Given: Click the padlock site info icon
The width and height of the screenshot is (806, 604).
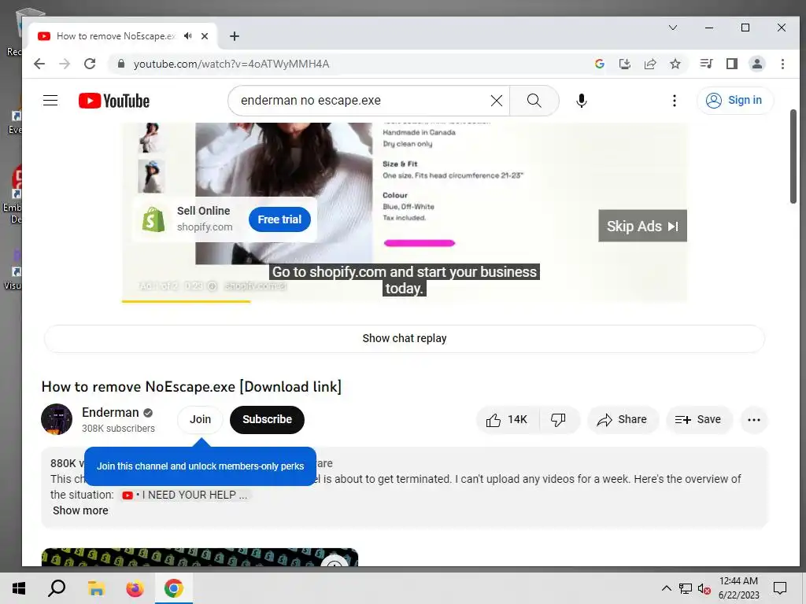Looking at the screenshot, I should tap(120, 64).
